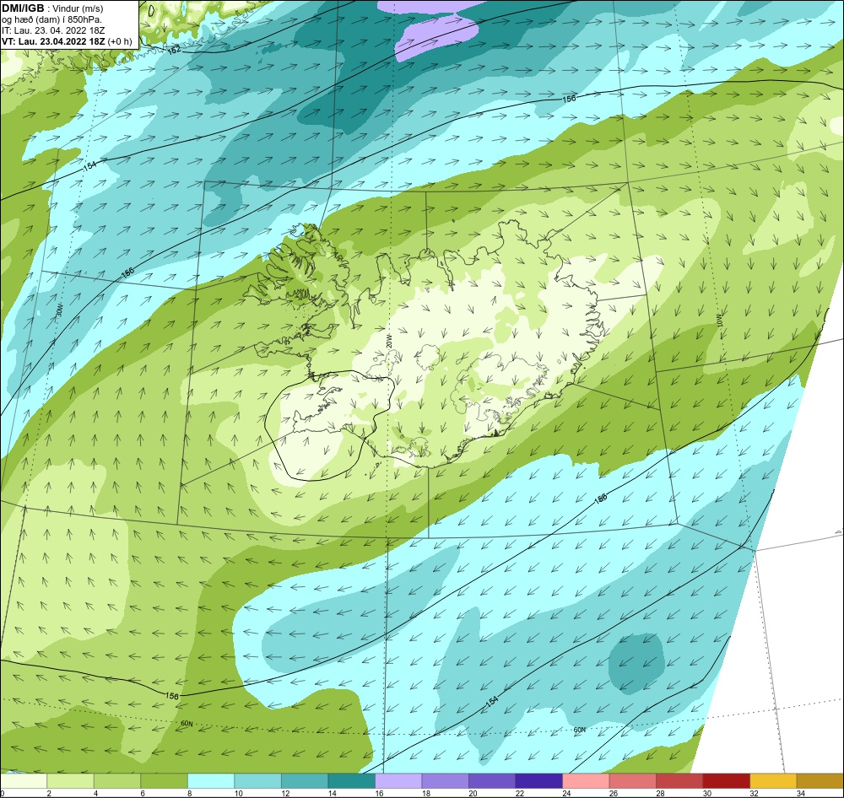Select the light pink 24–26 m/s legend swatch

pos(586,781)
